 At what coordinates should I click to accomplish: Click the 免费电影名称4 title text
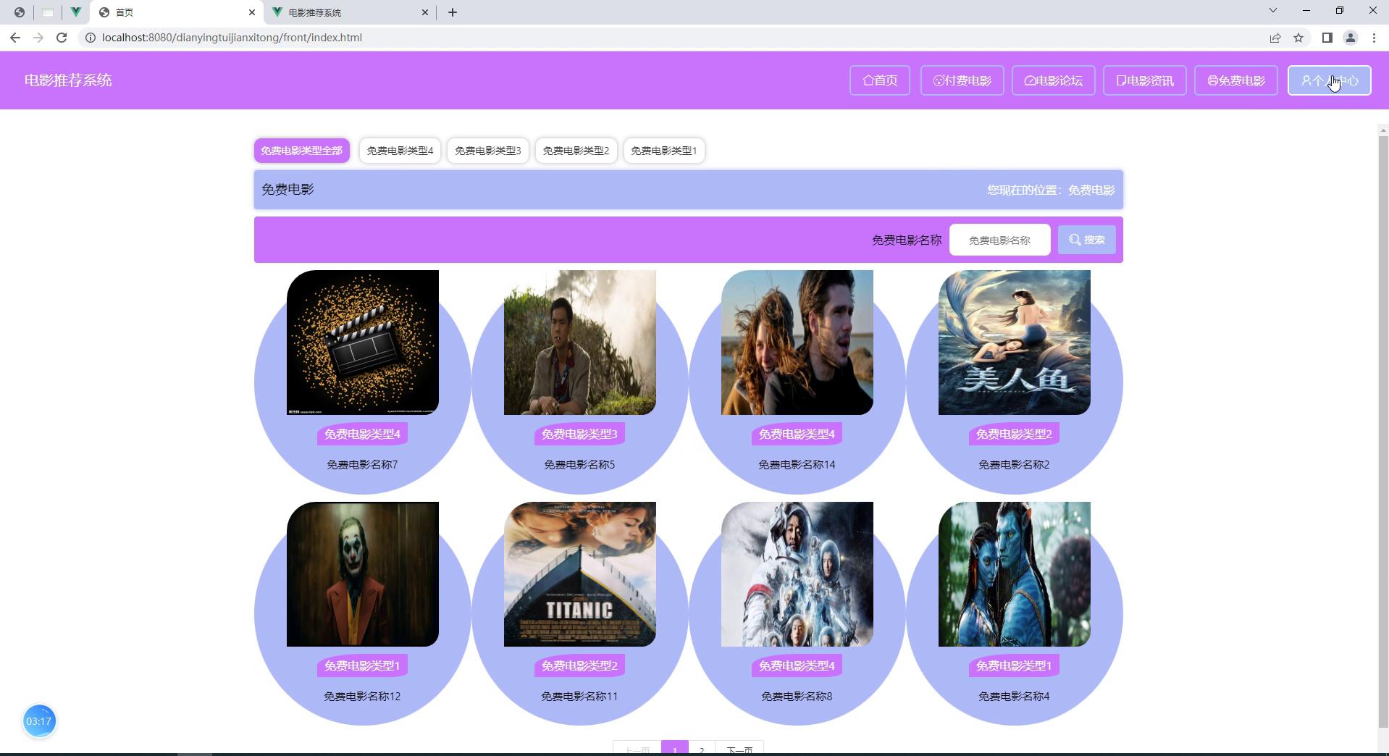click(x=1014, y=697)
